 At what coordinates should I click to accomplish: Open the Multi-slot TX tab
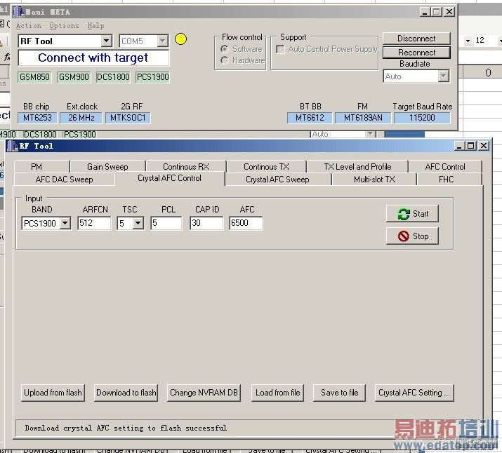(x=374, y=179)
